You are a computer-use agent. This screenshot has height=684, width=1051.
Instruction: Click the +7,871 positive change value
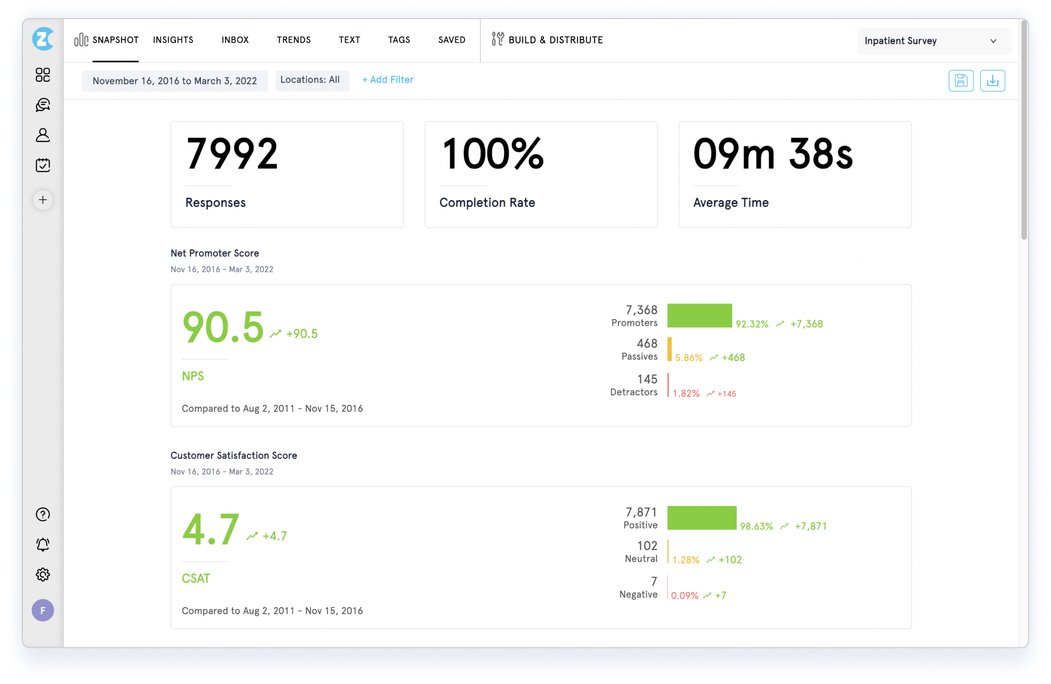[x=811, y=526]
